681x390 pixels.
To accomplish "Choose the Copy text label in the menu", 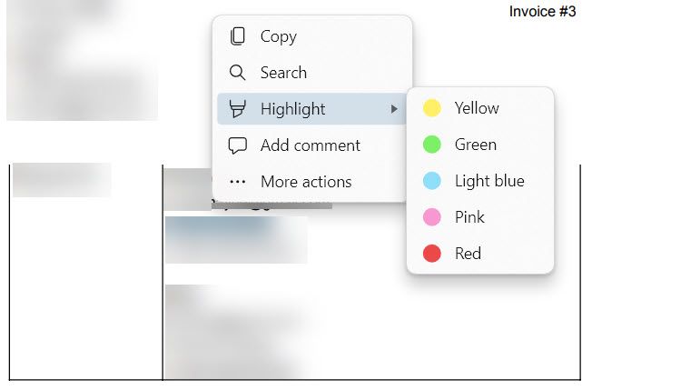I will [x=278, y=36].
